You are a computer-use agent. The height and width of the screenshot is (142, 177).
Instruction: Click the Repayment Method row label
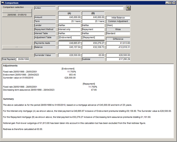[x=45, y=29]
